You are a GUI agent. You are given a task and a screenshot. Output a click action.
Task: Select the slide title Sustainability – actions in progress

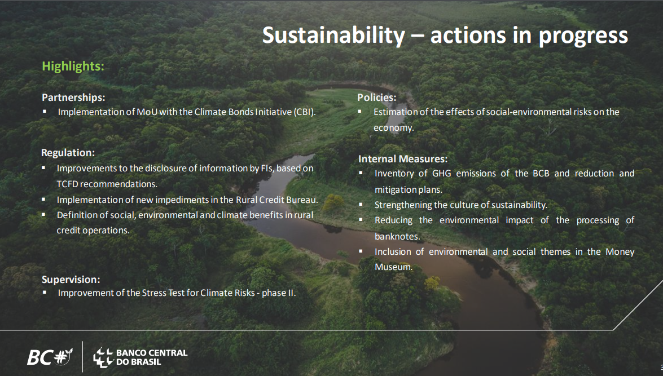click(x=445, y=36)
